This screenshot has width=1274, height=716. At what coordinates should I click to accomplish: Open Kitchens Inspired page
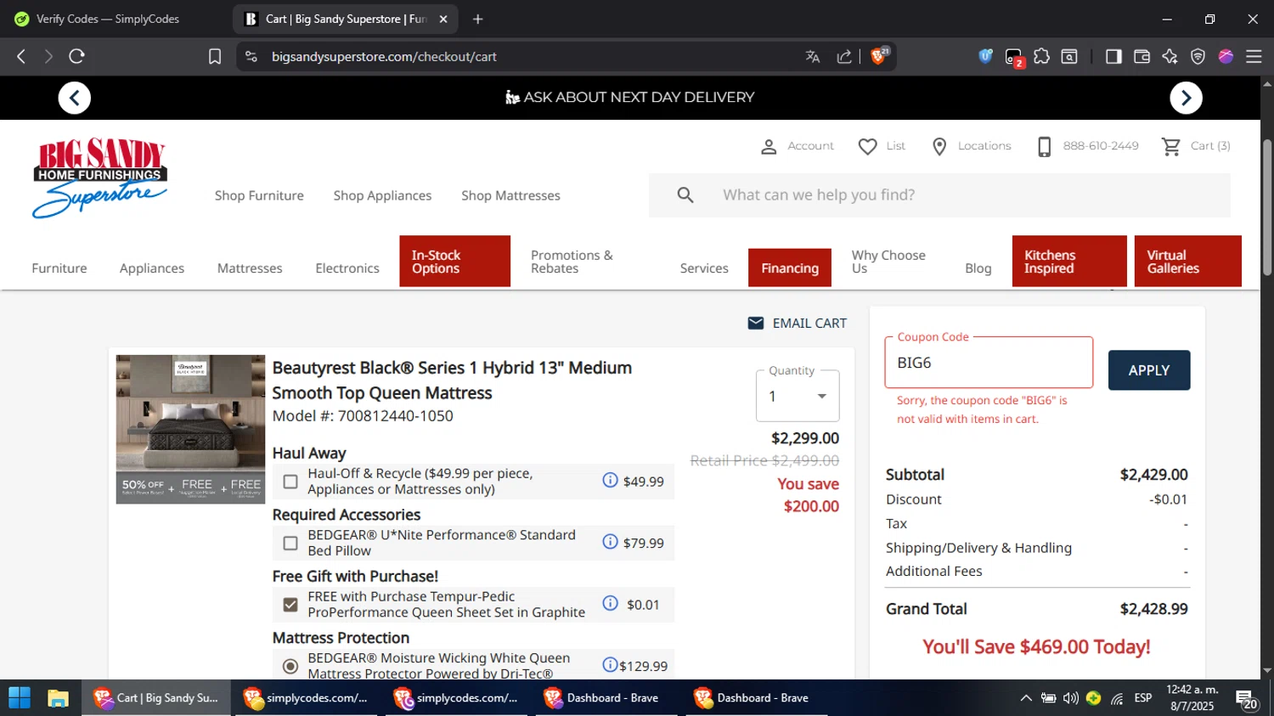tap(1069, 262)
